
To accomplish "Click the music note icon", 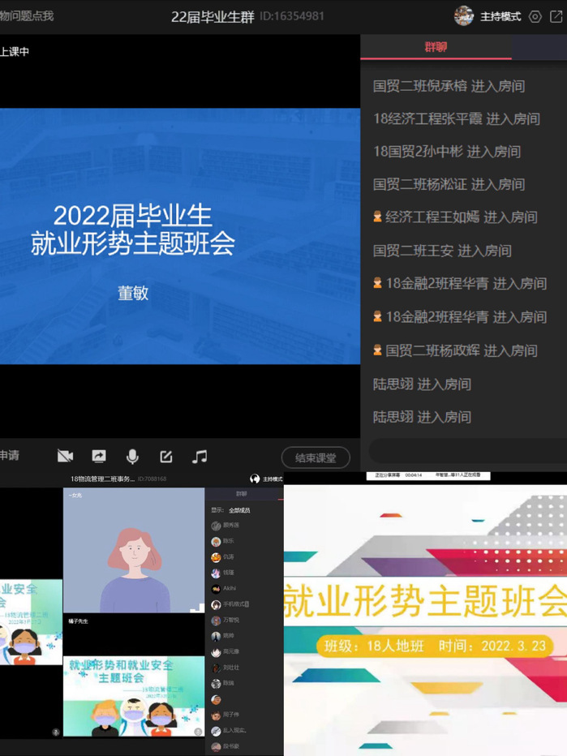I will tap(200, 457).
